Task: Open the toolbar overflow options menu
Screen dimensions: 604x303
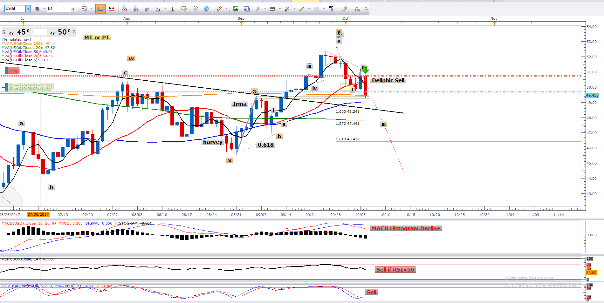Action: [366, 9]
